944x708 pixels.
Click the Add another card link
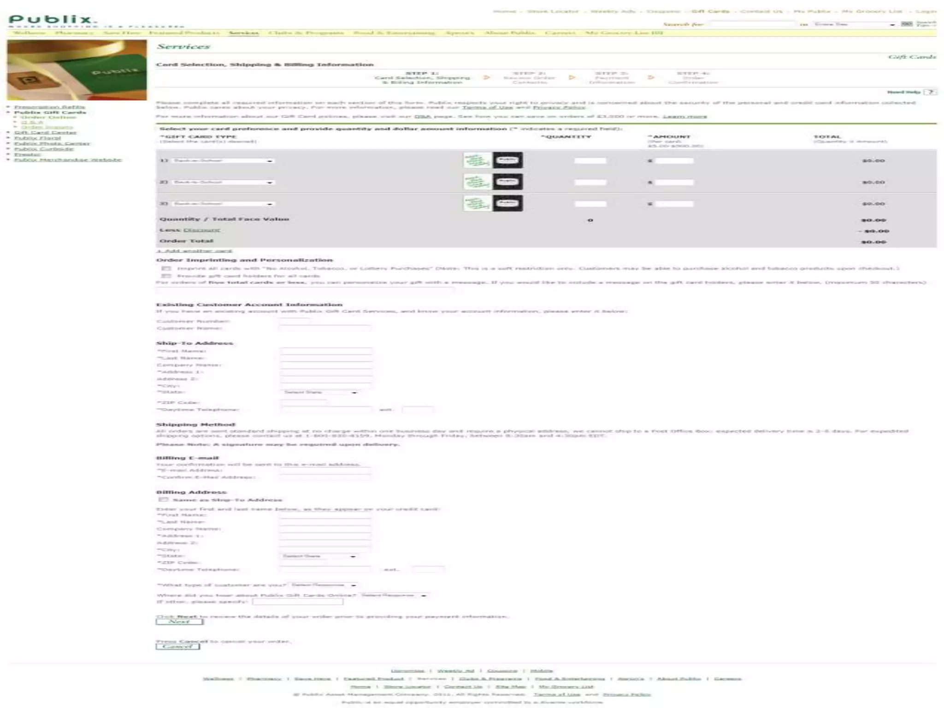click(195, 251)
